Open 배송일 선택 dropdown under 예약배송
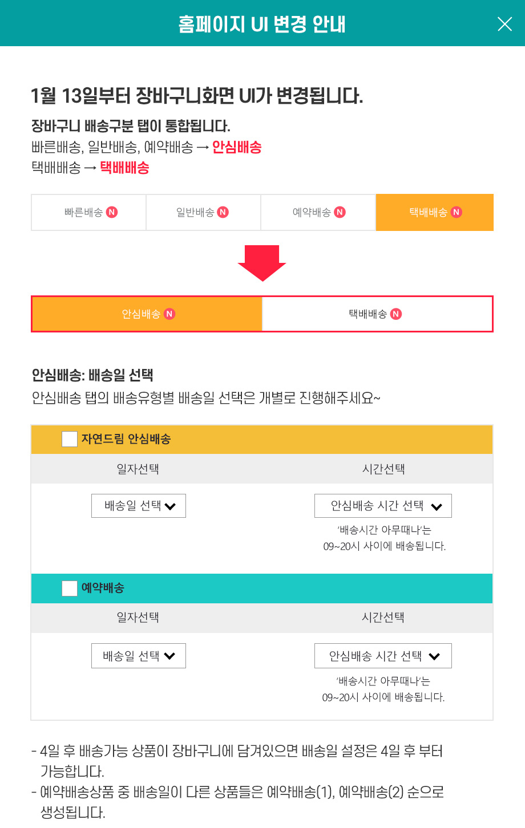This screenshot has width=525, height=828. coord(139,656)
